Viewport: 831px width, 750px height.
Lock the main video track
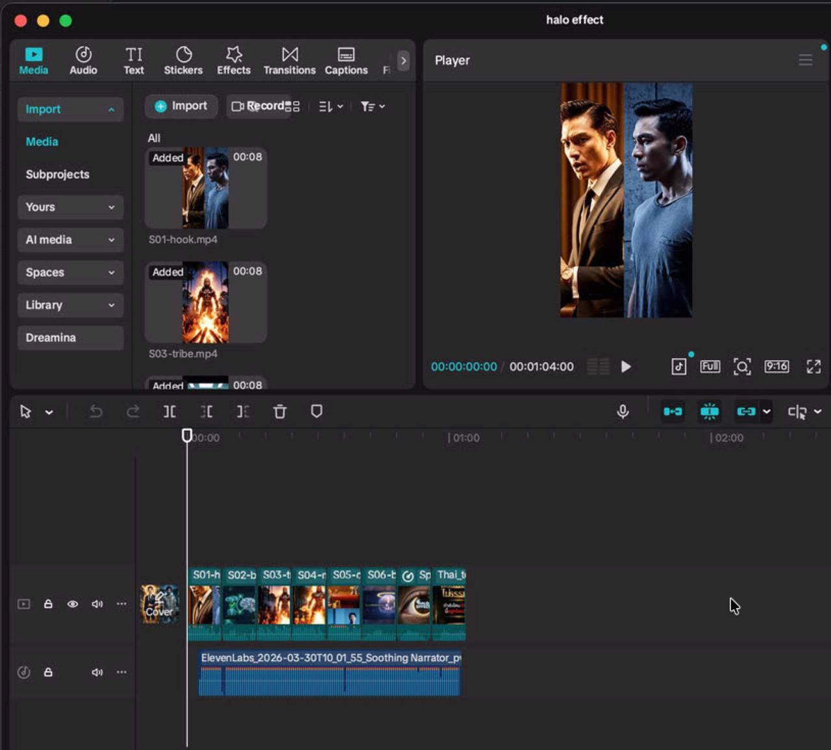48,604
